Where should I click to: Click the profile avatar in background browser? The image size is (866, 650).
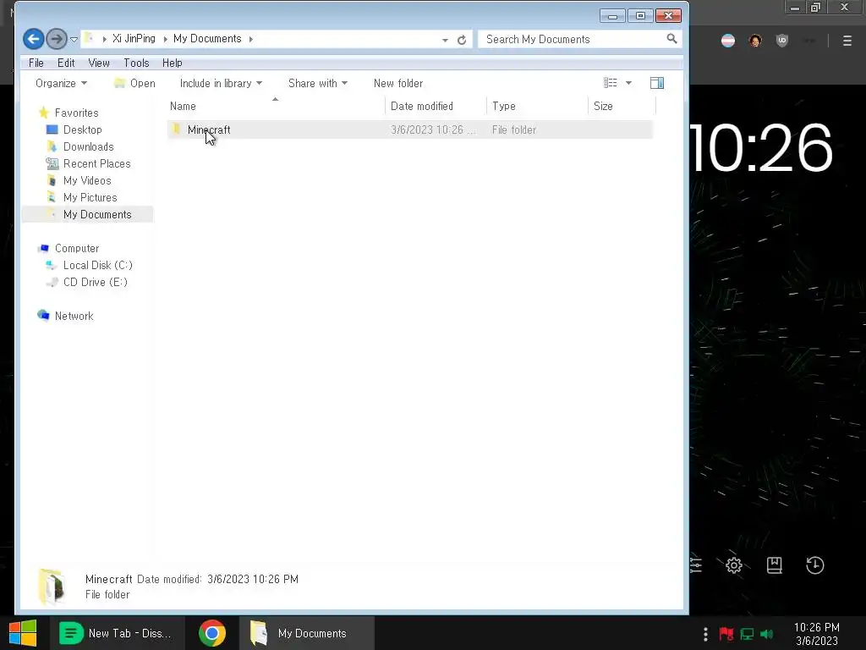tap(755, 41)
